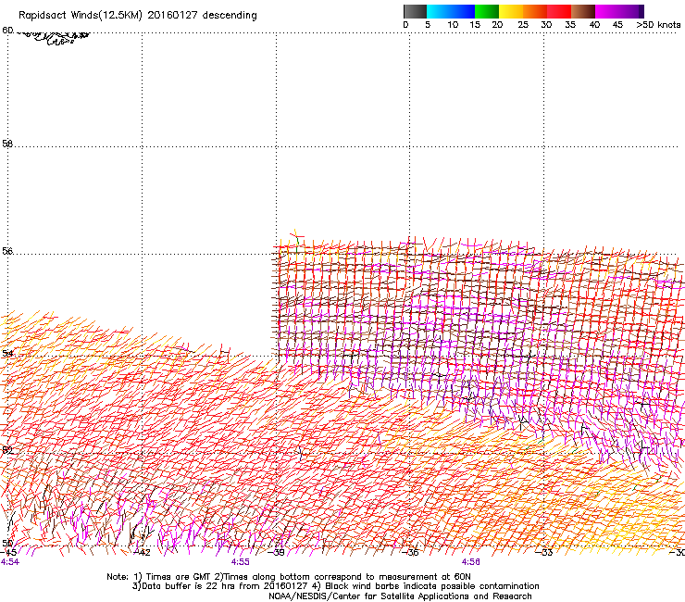
Task: Click the legend label '45'
Action: pos(617,25)
